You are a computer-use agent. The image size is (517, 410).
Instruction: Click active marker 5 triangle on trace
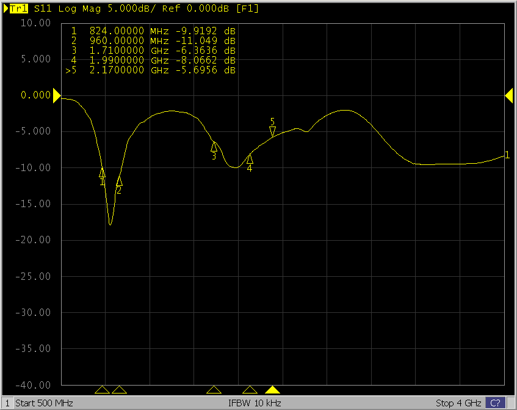click(x=273, y=131)
